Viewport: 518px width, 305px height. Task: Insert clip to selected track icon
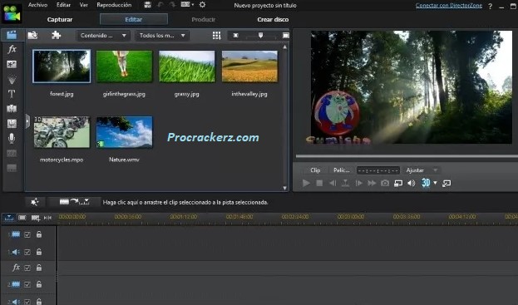tap(74, 201)
